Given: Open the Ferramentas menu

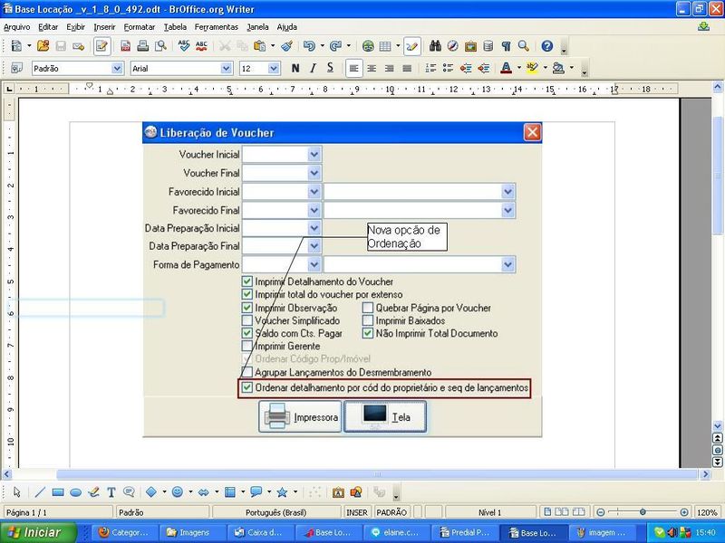Looking at the screenshot, I should click(219, 27).
